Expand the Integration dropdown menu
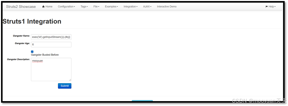288x106 pixels. (130, 7)
